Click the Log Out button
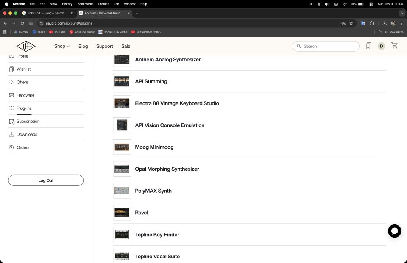 [x=45, y=180]
